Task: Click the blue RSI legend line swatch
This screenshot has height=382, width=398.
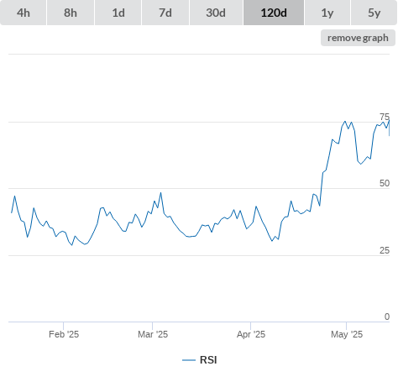Action: coord(189,360)
